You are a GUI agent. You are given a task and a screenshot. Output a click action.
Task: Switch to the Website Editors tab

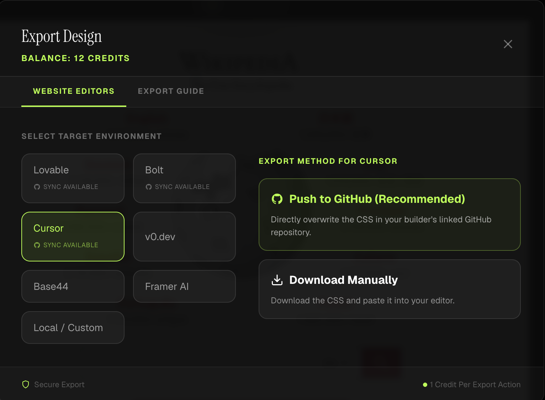pos(74,91)
